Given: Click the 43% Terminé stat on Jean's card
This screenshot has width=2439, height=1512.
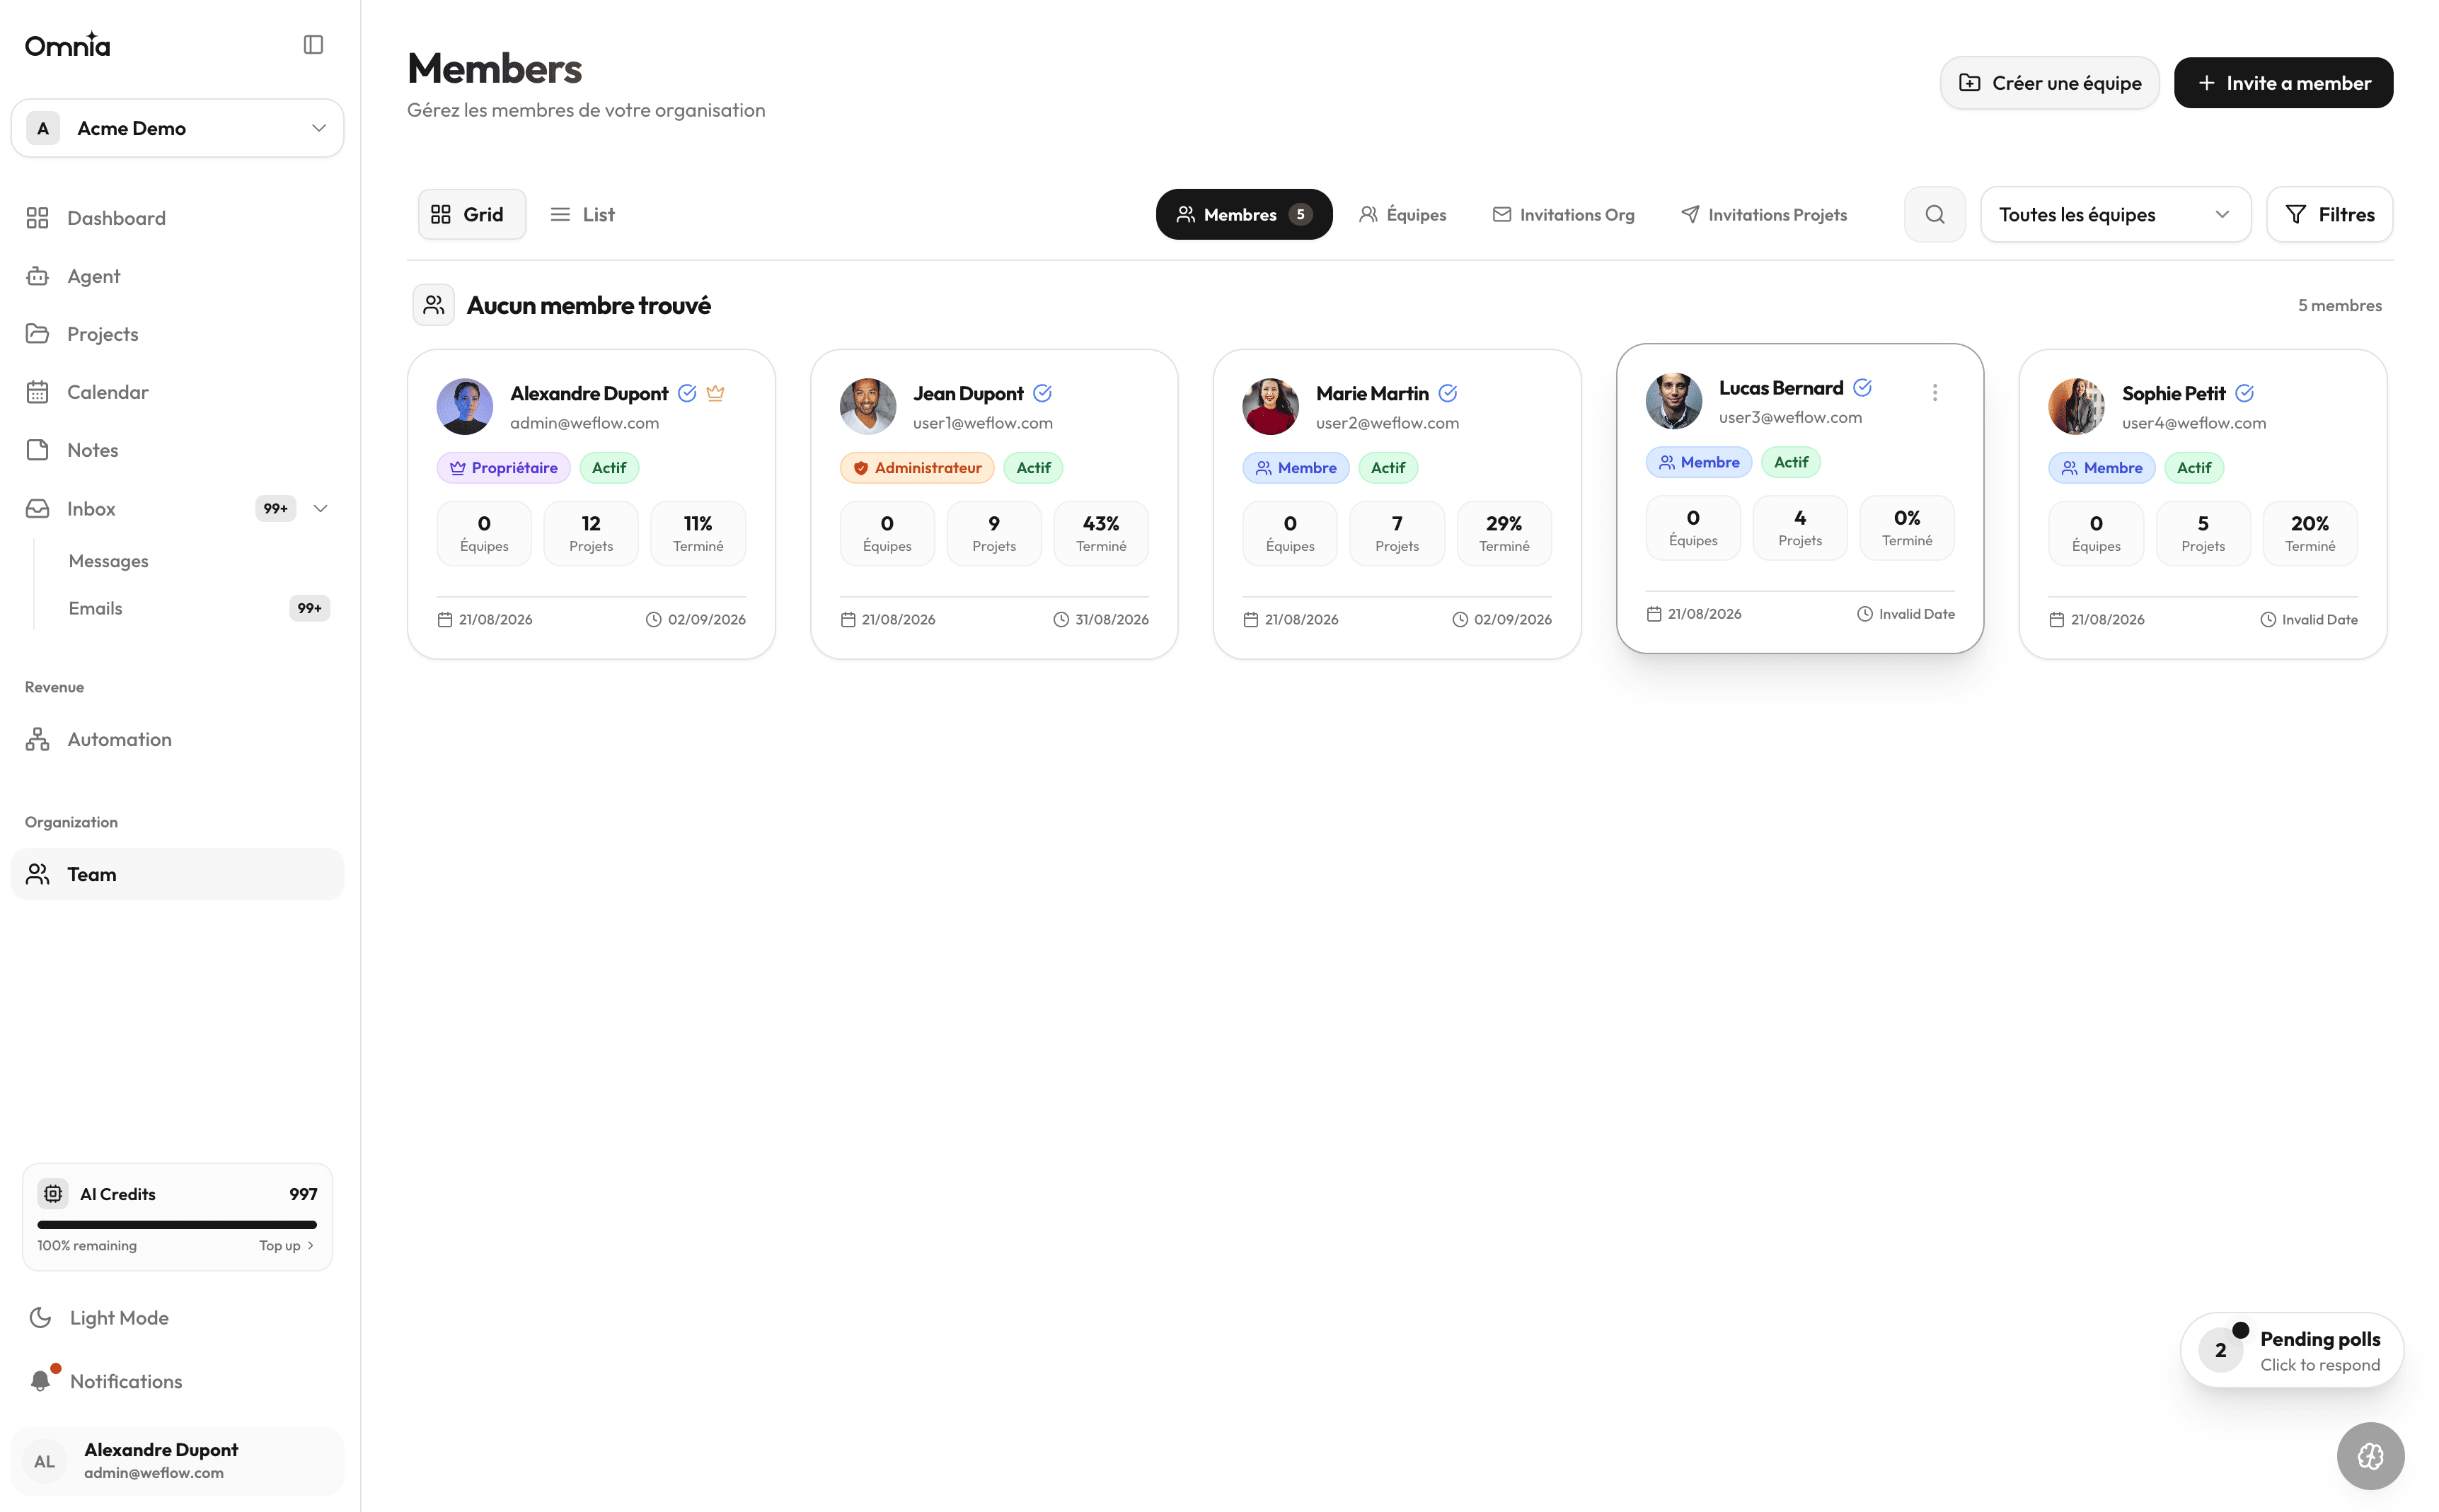Looking at the screenshot, I should tap(1100, 533).
